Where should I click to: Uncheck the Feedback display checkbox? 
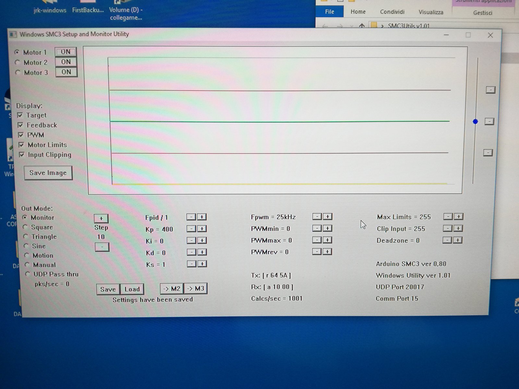(20, 125)
